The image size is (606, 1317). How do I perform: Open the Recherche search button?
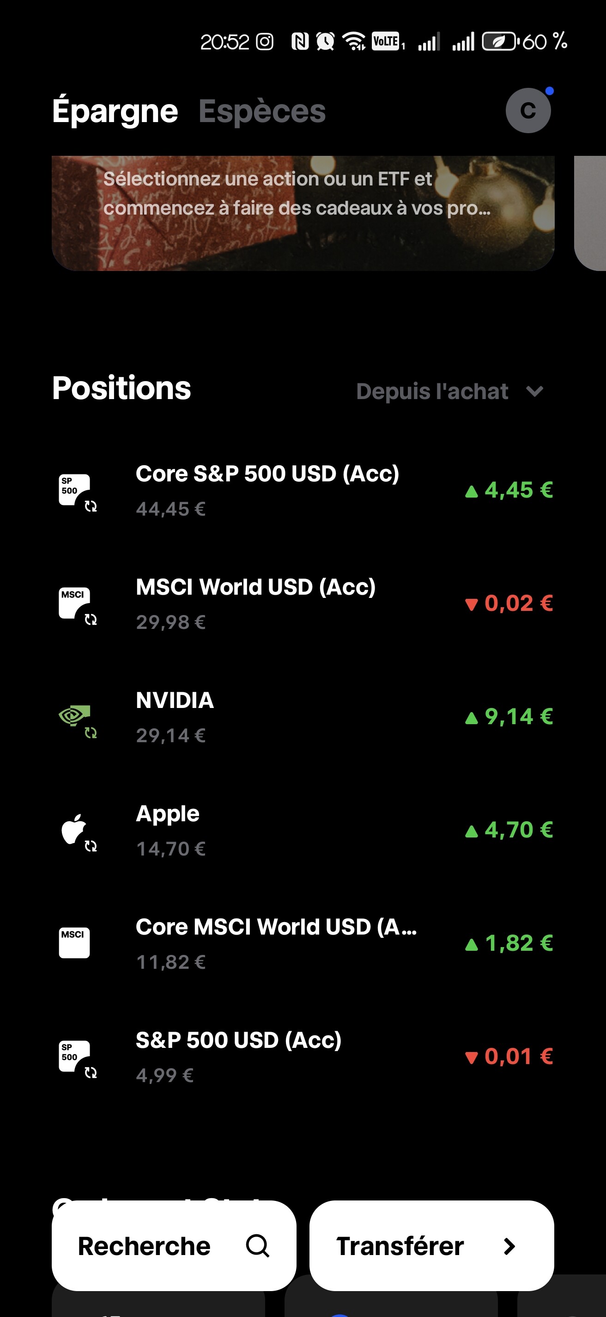(174, 1245)
